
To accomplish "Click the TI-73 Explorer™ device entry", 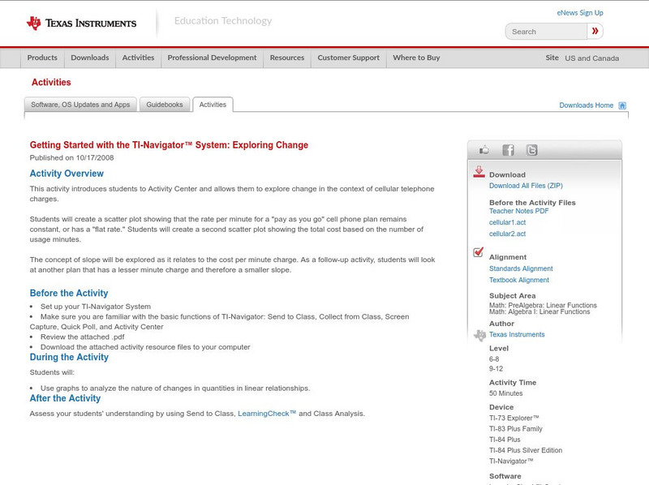I will coord(514,418).
